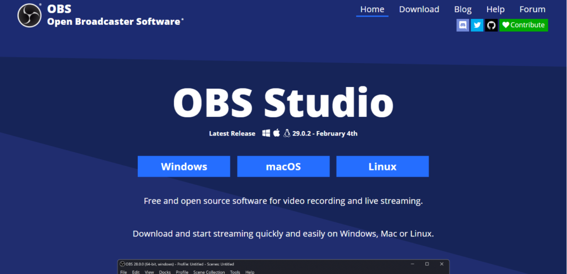The image size is (567, 274).
Task: Click the maximize icon in OBS preview window
Action: [427, 264]
